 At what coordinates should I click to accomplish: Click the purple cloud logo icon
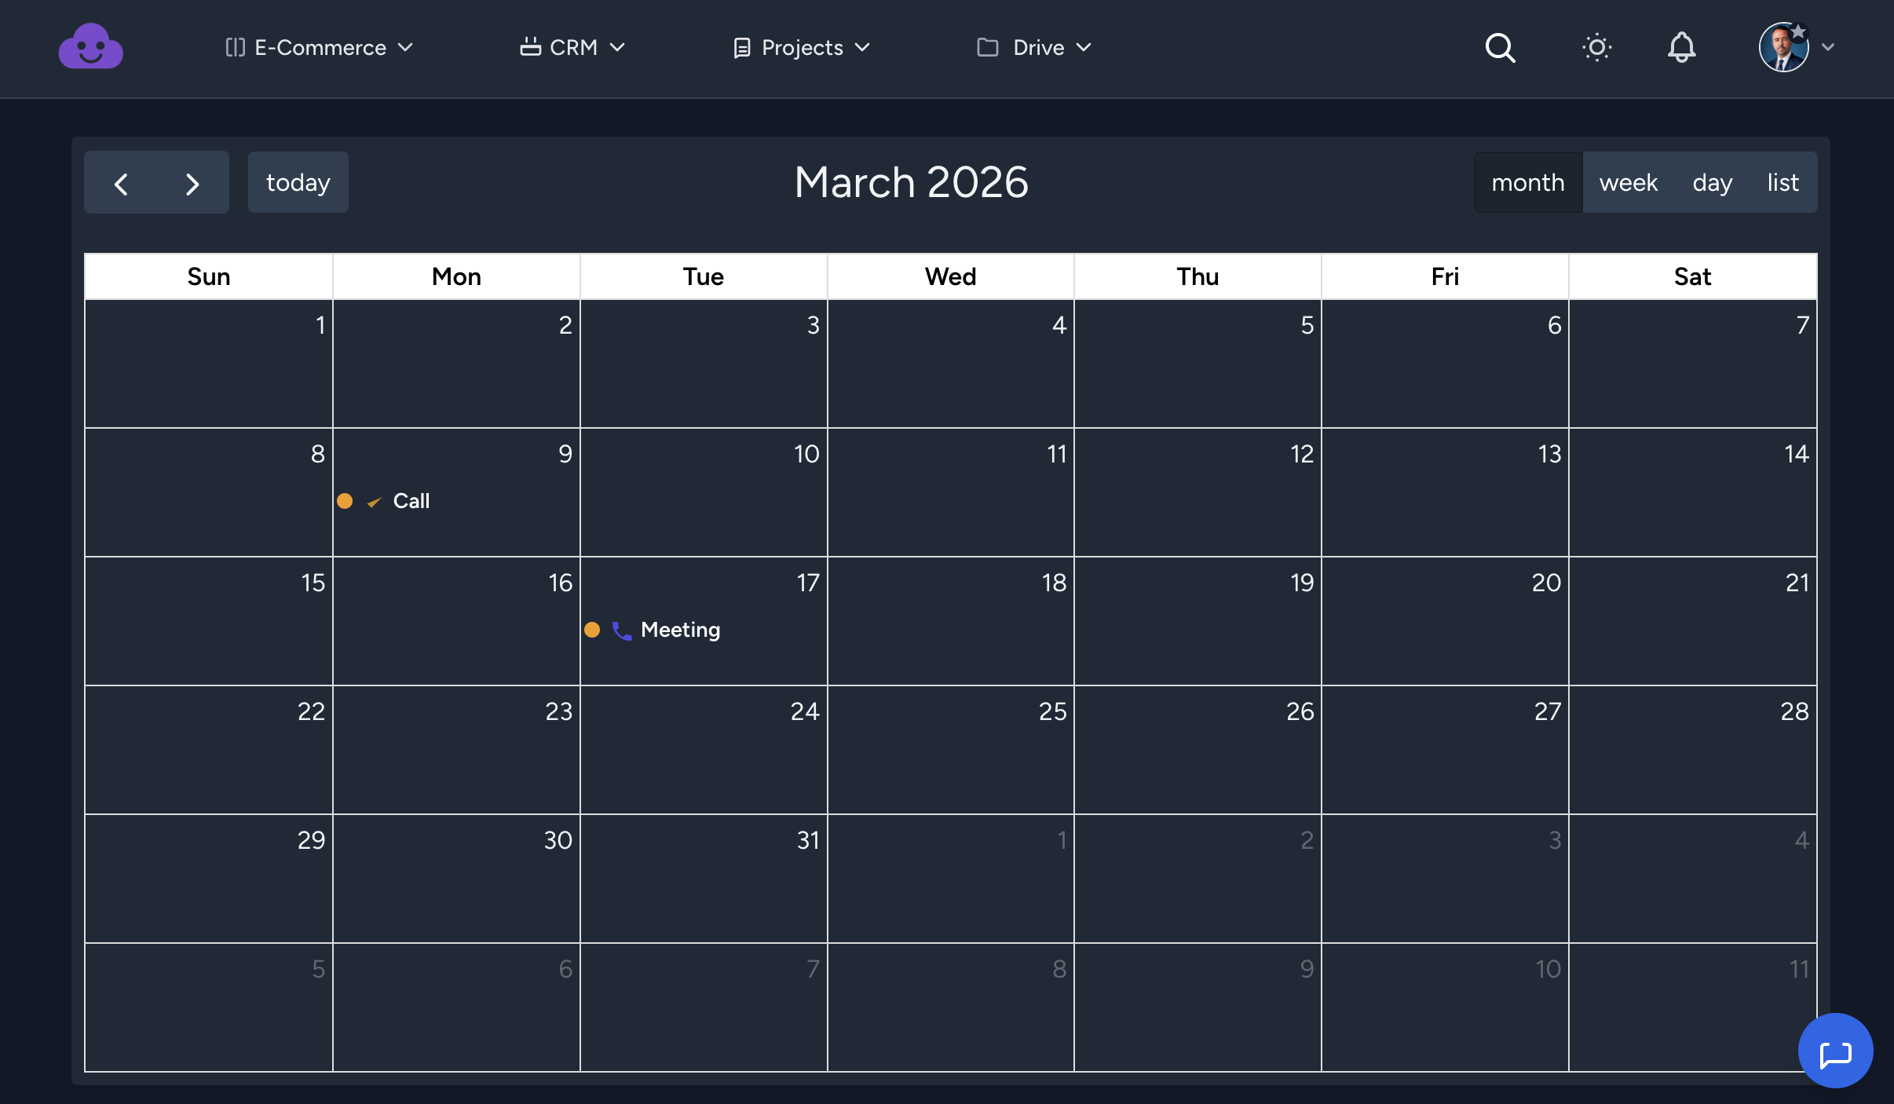point(90,47)
